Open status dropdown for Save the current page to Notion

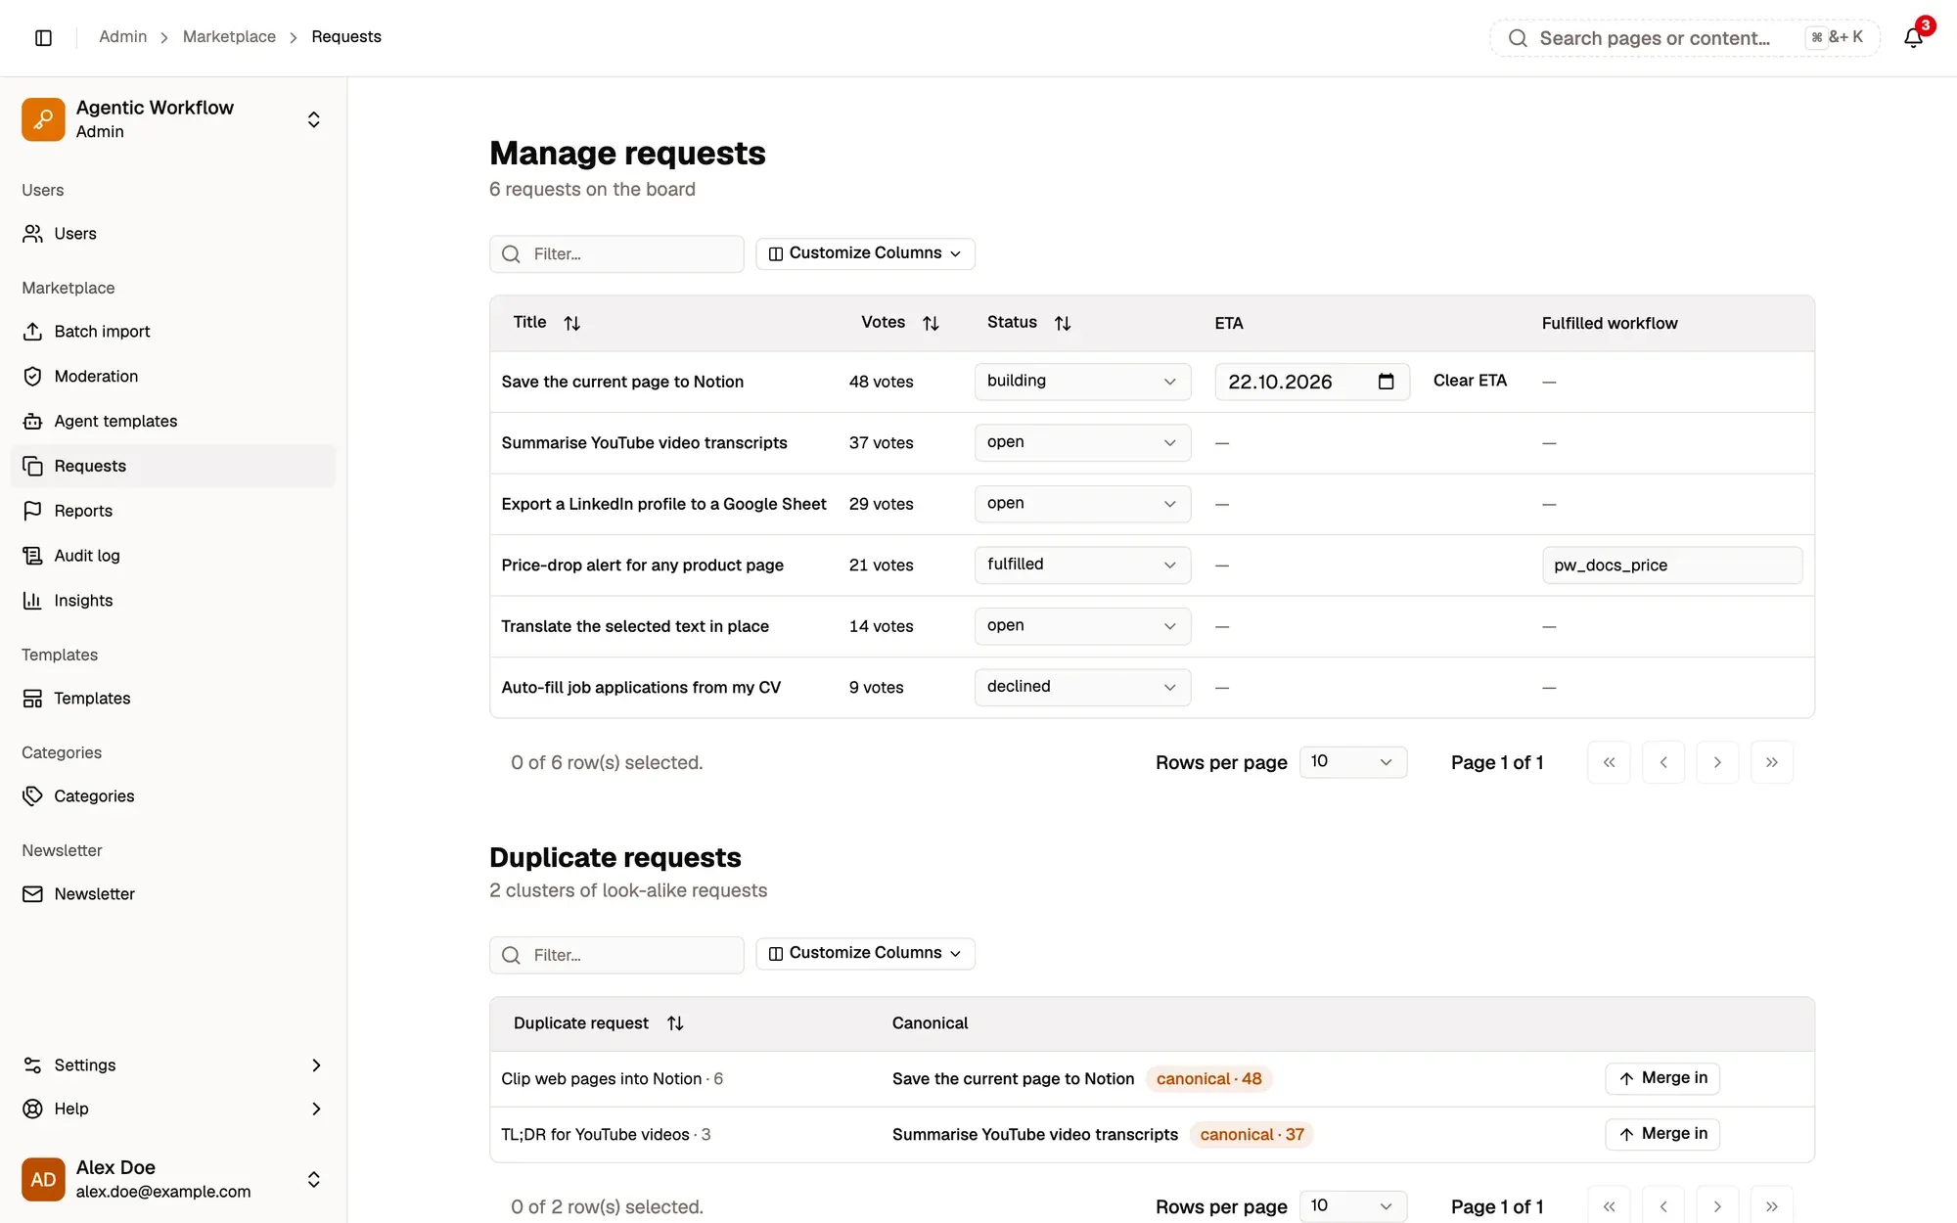[x=1082, y=382]
